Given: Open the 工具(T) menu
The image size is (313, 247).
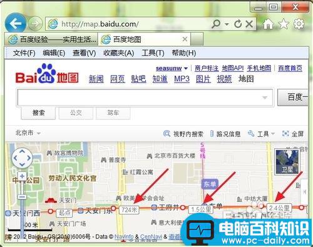Looking at the screenshot, I should pos(153,53).
